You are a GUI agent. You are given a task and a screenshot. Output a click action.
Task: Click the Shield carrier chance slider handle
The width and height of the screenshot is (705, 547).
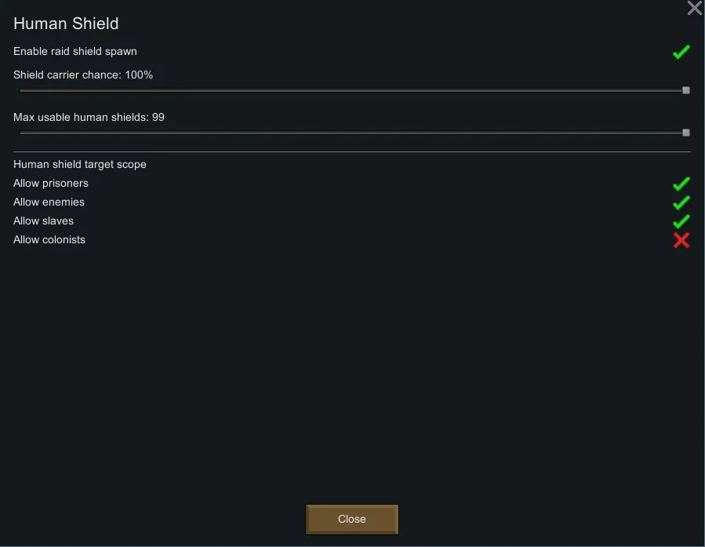pyautogui.click(x=686, y=90)
